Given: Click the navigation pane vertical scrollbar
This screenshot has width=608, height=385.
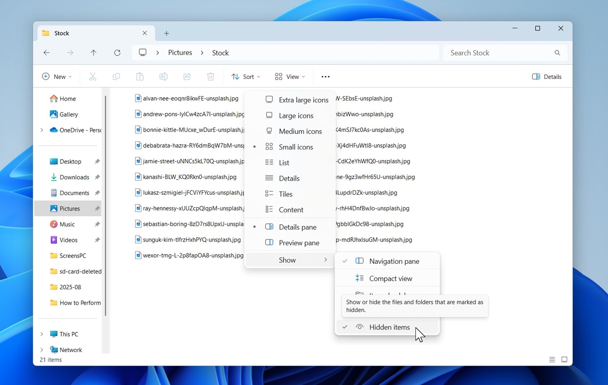Looking at the screenshot, I should tap(105, 207).
